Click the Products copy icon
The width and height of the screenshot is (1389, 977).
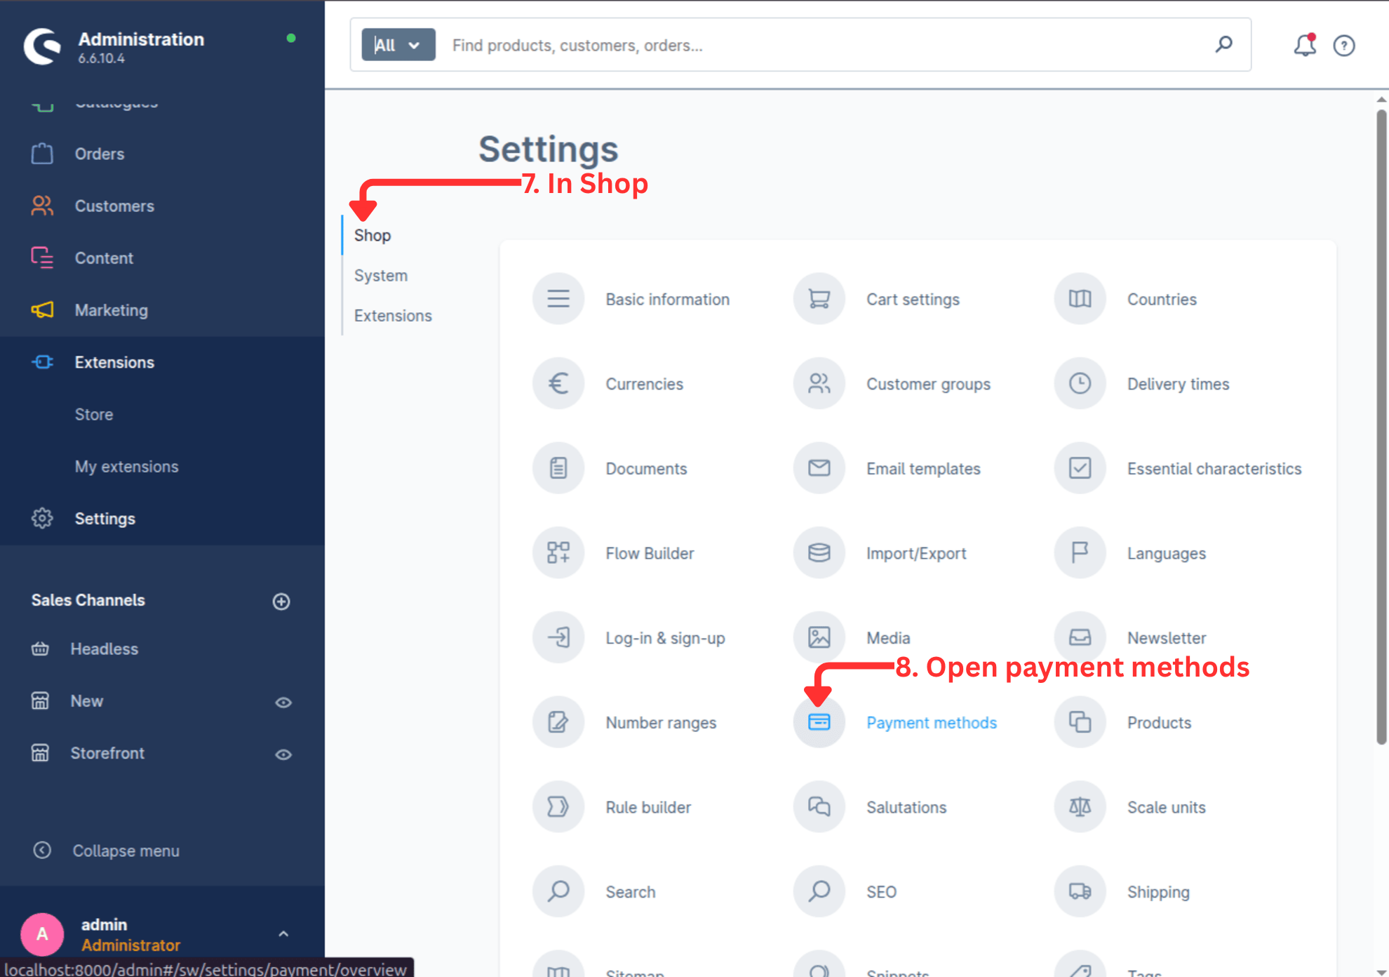pos(1080,722)
